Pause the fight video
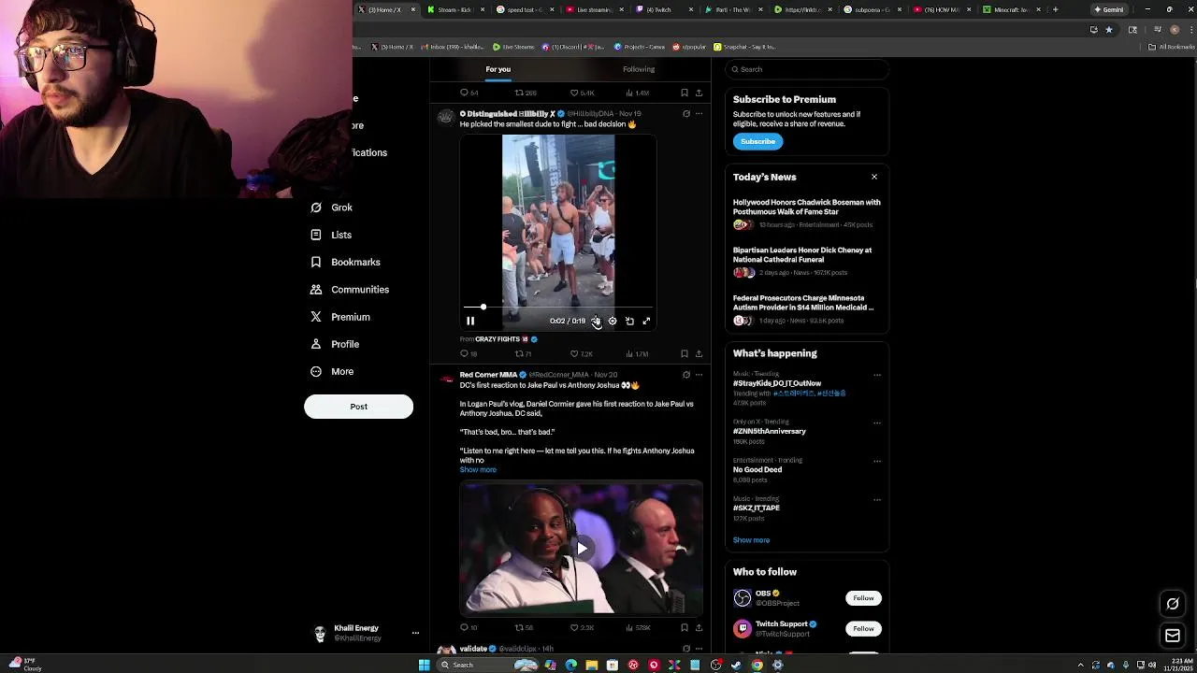1197x673 pixels. [x=470, y=321]
